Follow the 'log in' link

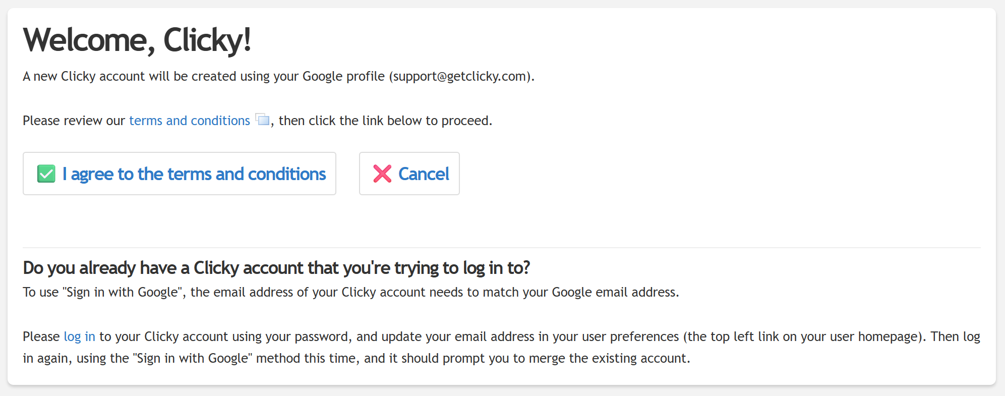tap(79, 336)
